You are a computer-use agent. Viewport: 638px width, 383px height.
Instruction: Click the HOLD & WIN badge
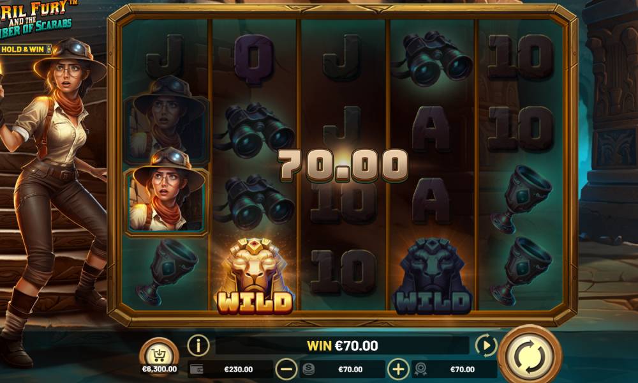(x=26, y=49)
